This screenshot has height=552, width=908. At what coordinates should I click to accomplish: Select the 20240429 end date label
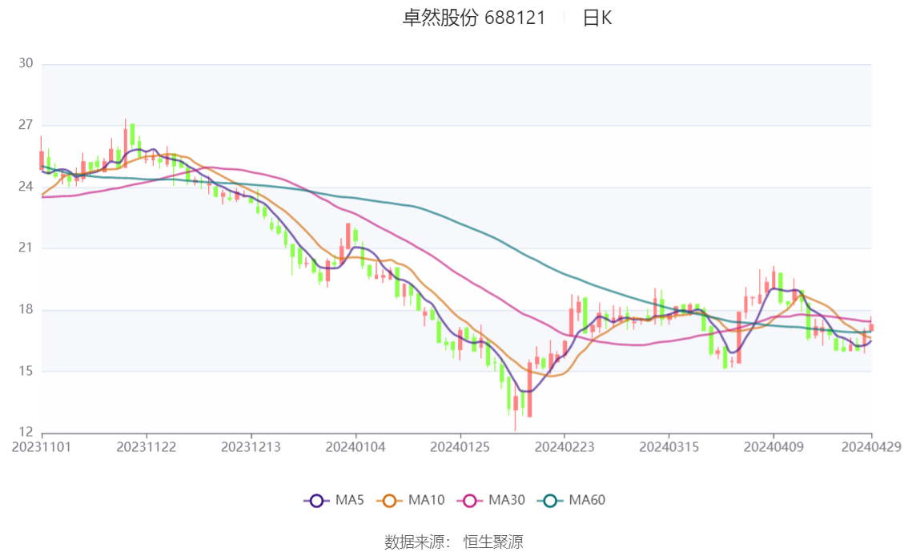pyautogui.click(x=871, y=447)
